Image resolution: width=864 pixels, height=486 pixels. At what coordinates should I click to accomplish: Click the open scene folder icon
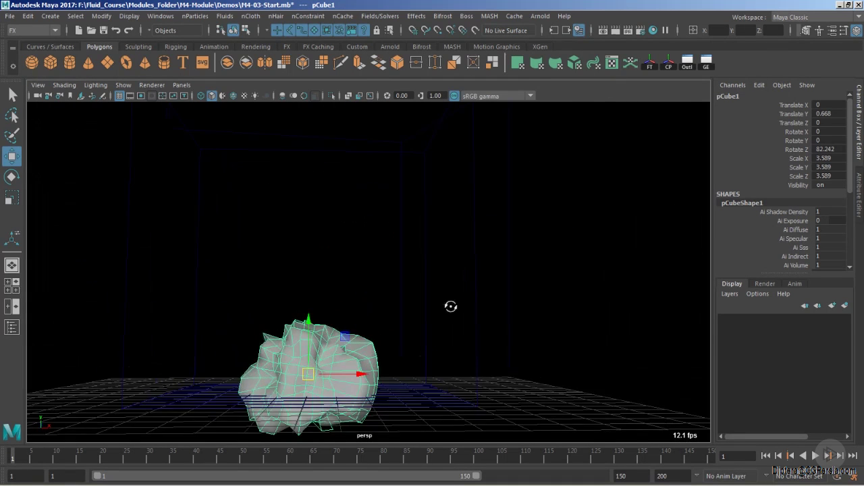point(91,30)
